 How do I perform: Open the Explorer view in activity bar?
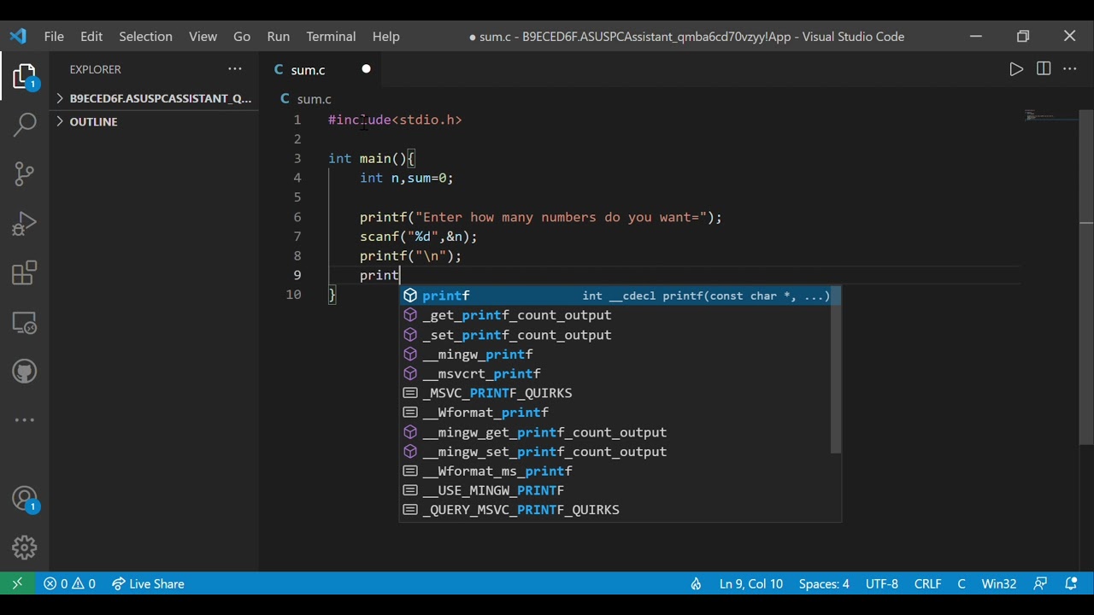[x=25, y=77]
